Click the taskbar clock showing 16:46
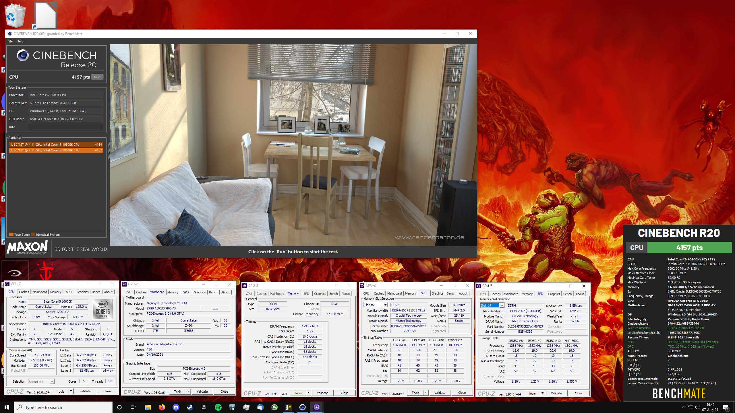Image resolution: width=735 pixels, height=413 pixels. tap(710, 407)
